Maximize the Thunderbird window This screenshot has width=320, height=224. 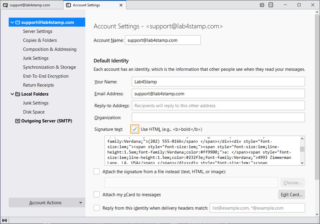coord(299,5)
